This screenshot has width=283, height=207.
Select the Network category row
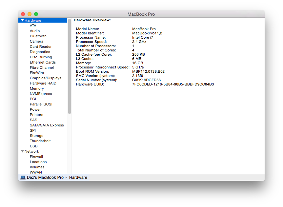tap(43, 151)
